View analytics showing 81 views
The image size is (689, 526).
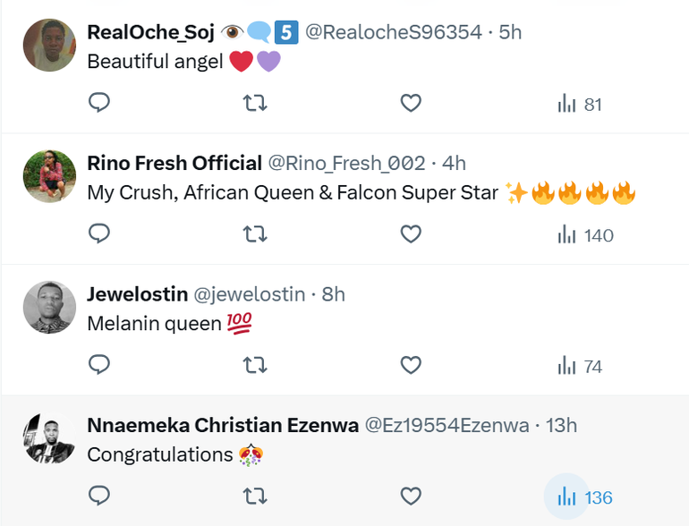[579, 105]
